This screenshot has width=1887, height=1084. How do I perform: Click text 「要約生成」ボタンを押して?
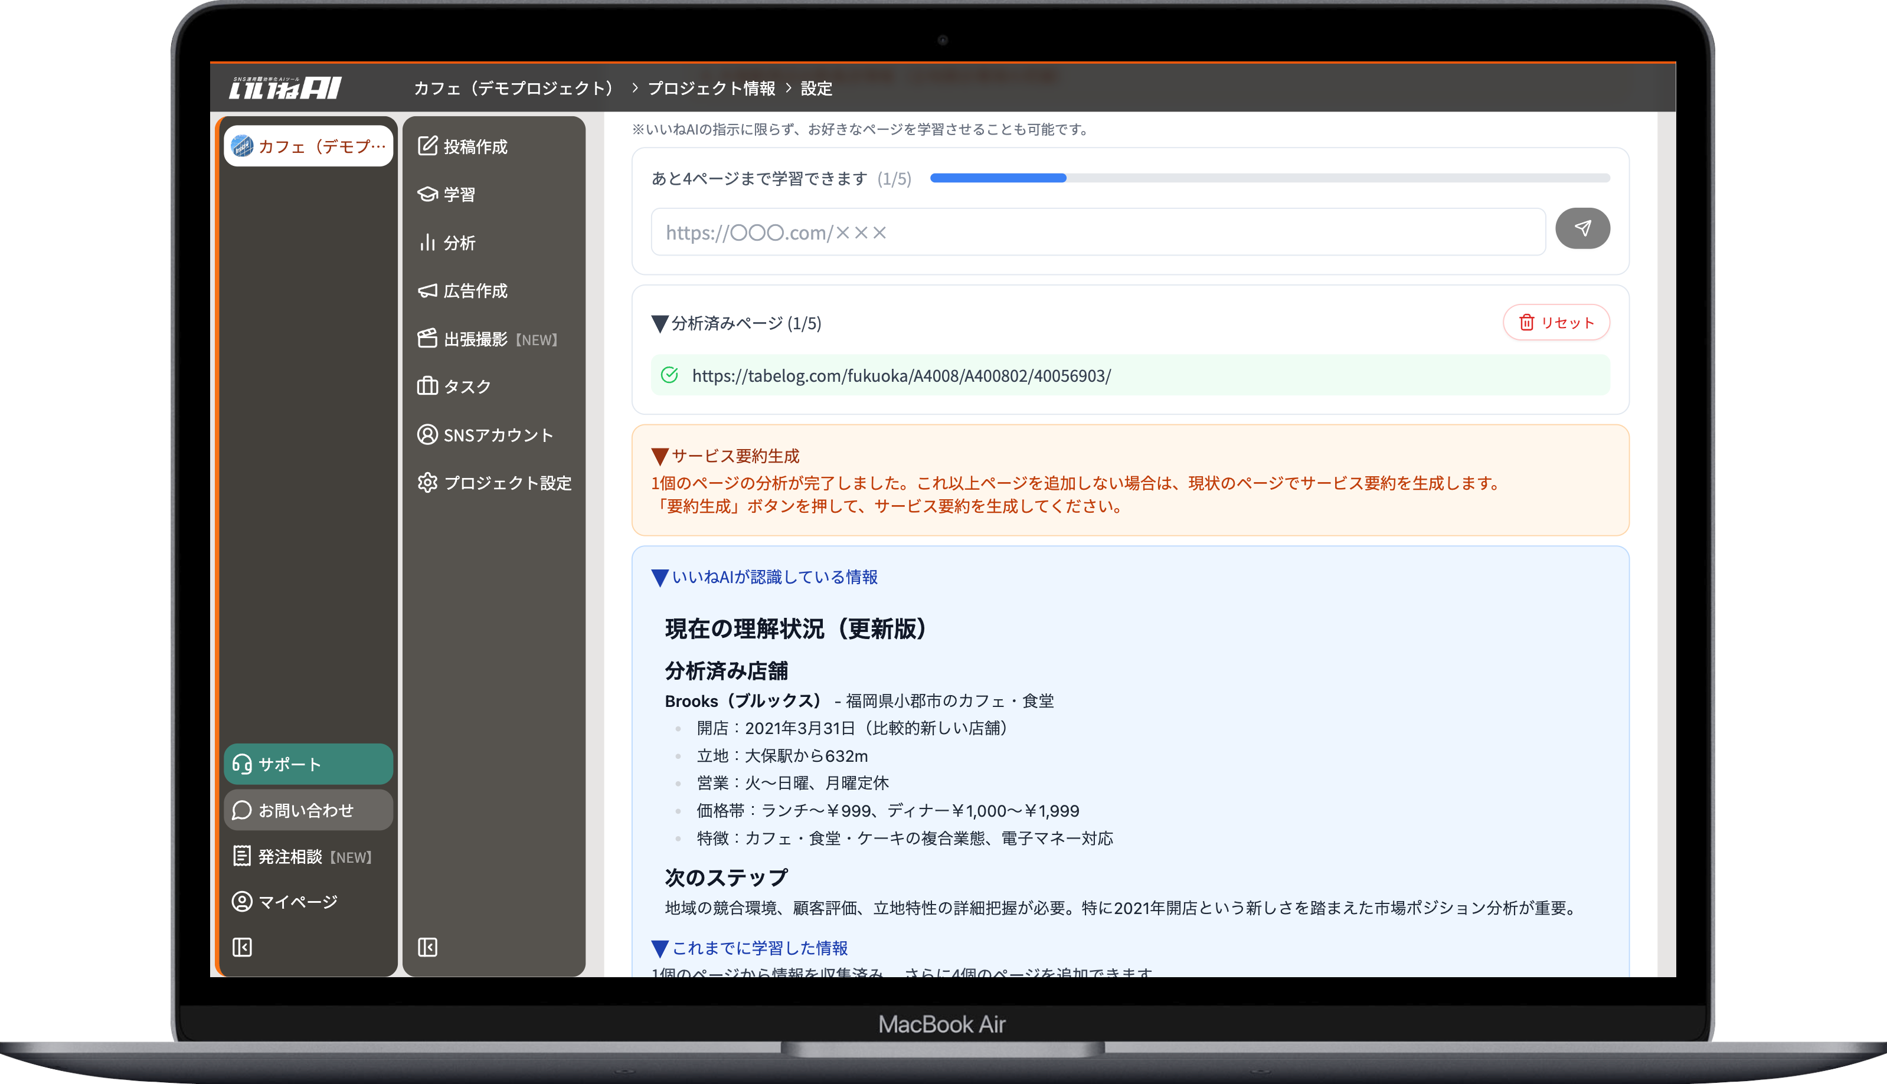[888, 506]
